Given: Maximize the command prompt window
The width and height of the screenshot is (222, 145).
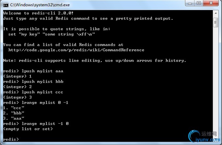Looking at the screenshot, I should [x=199, y=3].
